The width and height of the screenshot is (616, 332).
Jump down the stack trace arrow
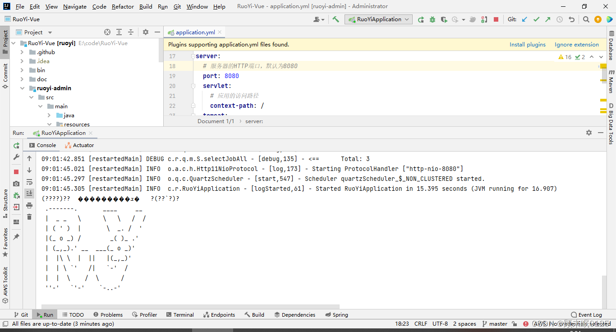29,170
